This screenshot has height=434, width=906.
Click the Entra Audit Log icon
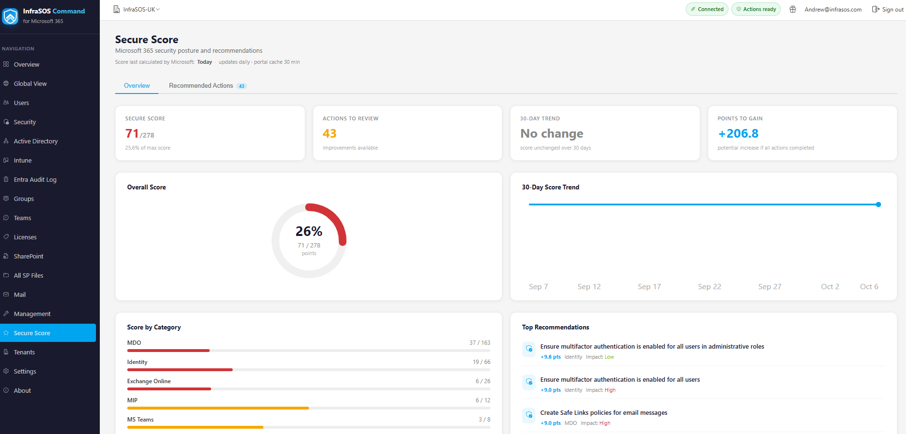(6, 179)
